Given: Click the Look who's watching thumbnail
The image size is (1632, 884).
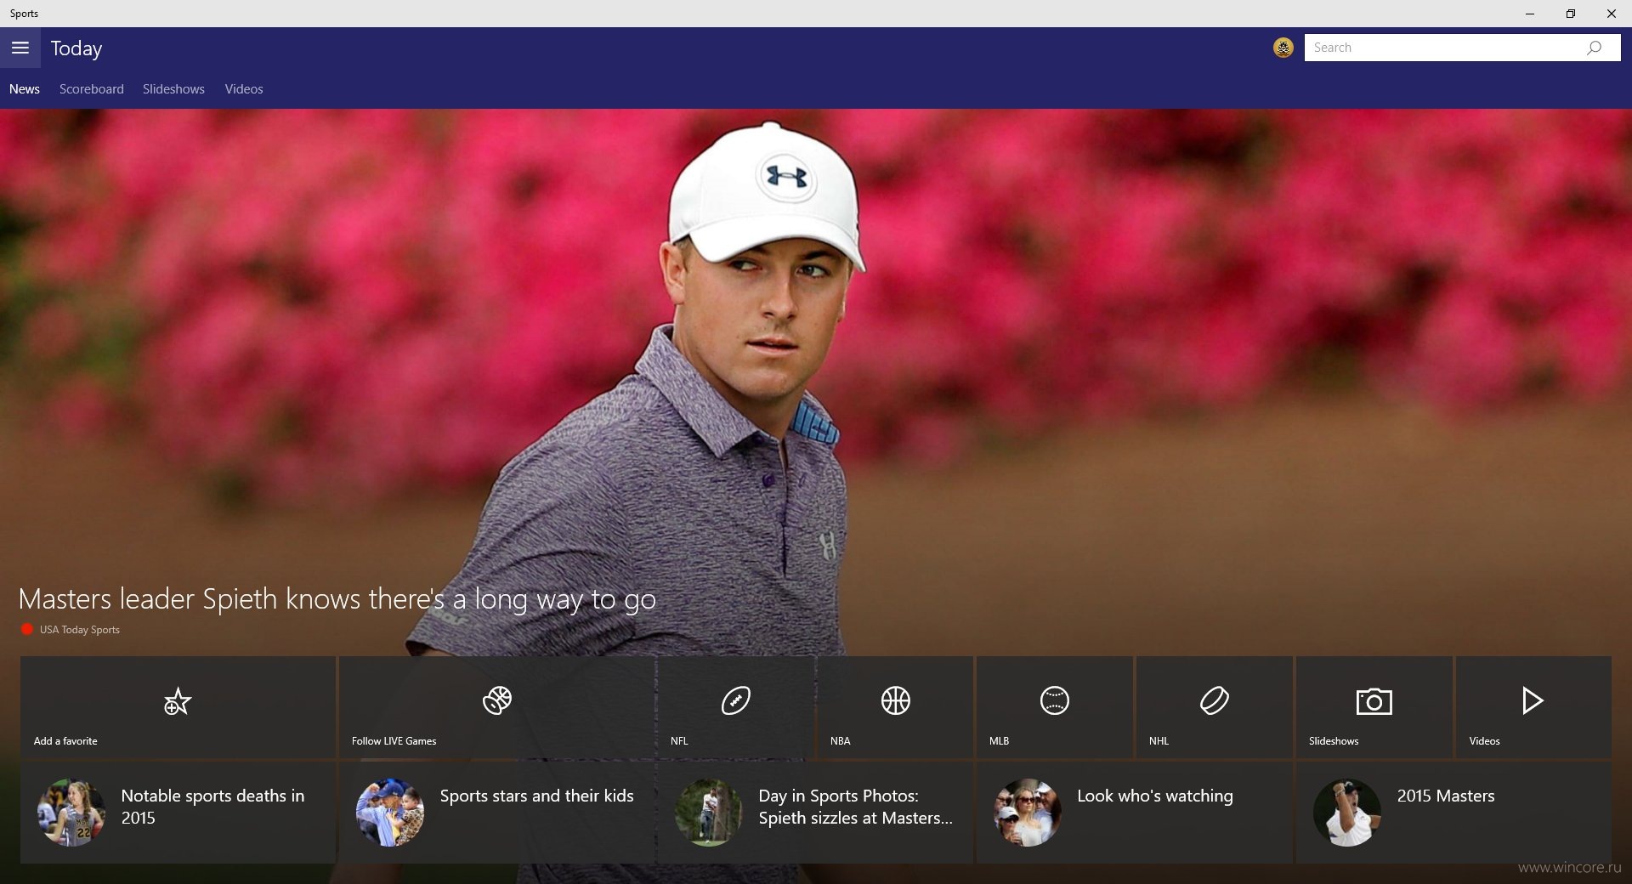Looking at the screenshot, I should (1028, 813).
